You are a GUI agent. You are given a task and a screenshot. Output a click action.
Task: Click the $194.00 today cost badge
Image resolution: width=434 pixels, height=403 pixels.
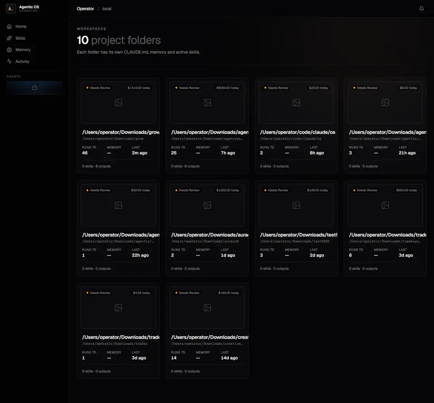228,293
